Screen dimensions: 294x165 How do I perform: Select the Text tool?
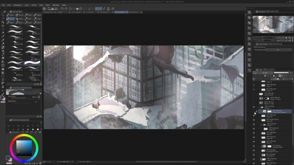pos(3,87)
